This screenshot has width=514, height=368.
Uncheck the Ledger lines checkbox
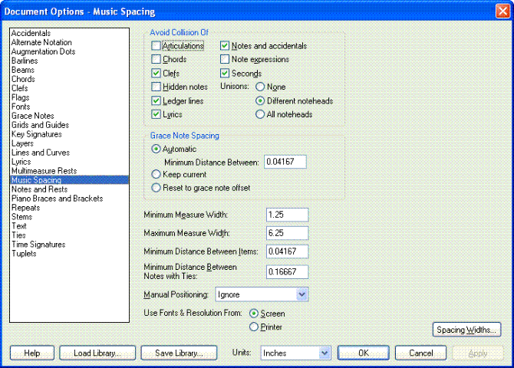[157, 101]
